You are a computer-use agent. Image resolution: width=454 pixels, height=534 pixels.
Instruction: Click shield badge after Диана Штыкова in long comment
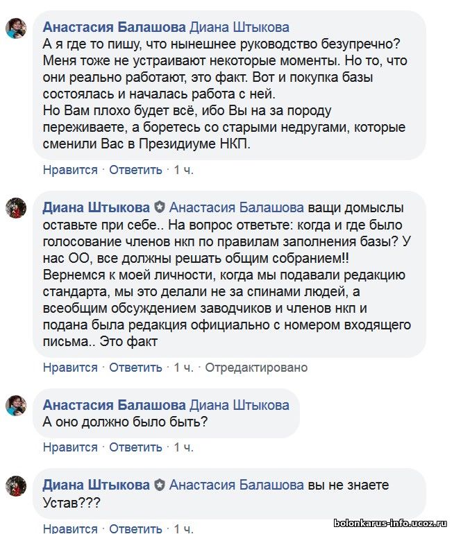[160, 207]
